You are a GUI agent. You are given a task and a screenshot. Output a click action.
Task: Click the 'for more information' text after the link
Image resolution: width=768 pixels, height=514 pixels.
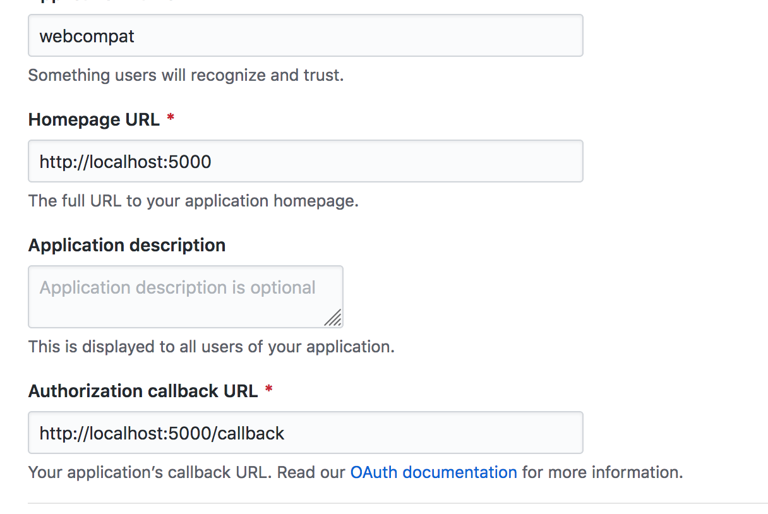click(x=602, y=472)
